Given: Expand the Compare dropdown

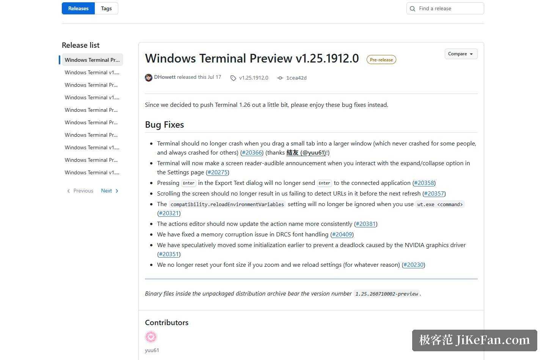Looking at the screenshot, I should pyautogui.click(x=461, y=54).
